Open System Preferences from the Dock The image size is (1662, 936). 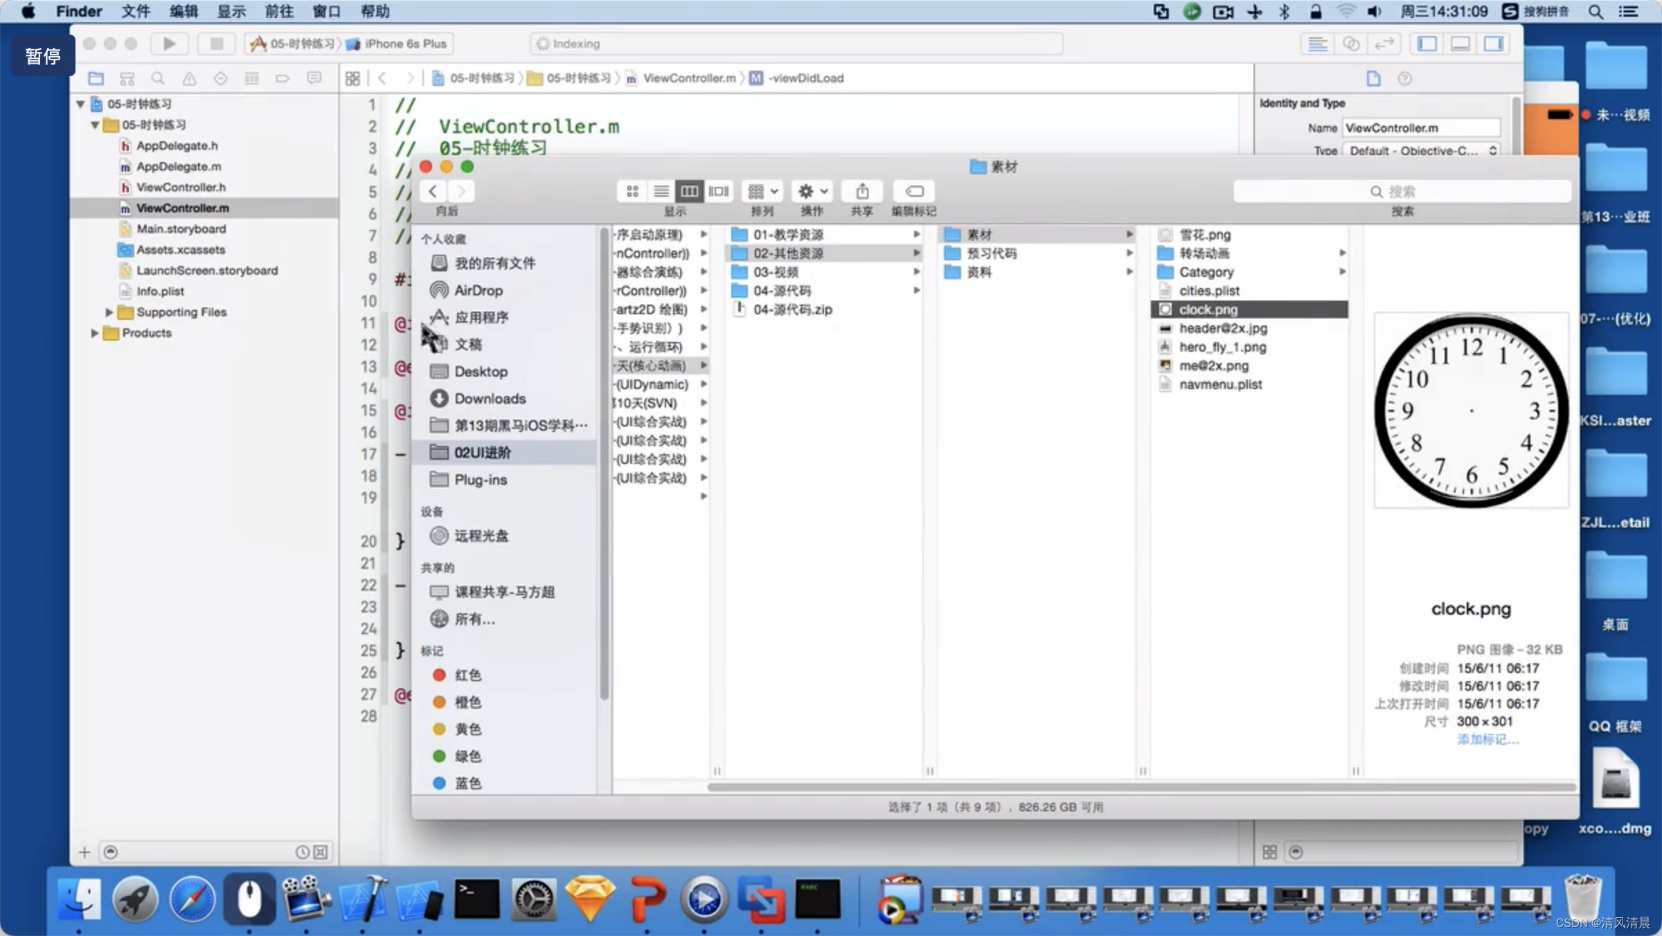pos(534,900)
